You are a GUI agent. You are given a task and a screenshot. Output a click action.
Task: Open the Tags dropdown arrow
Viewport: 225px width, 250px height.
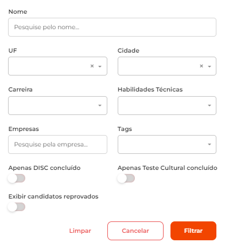[210, 144]
